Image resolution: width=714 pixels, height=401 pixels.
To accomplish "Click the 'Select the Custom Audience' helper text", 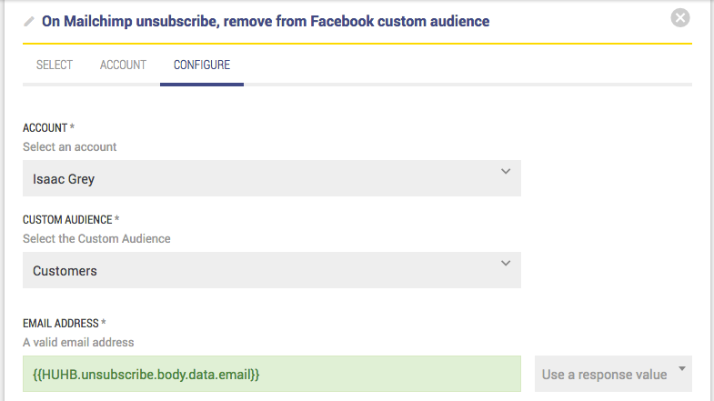I will (x=96, y=238).
